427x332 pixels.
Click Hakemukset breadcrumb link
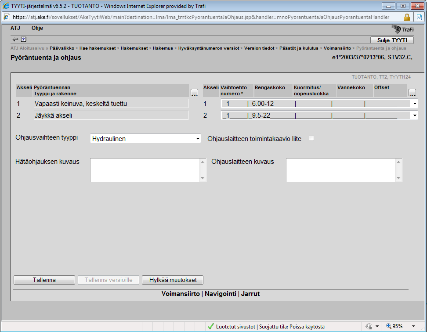click(134, 48)
